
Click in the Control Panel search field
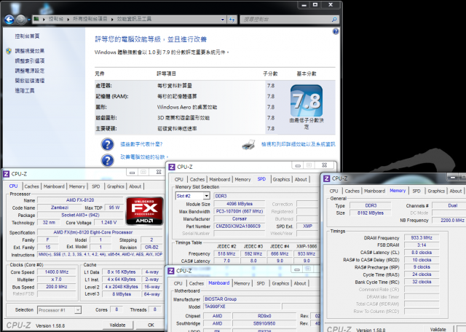[285, 20]
